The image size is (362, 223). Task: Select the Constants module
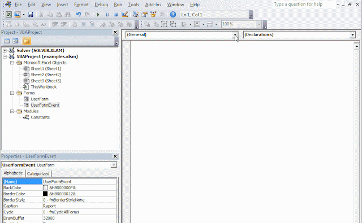click(40, 117)
